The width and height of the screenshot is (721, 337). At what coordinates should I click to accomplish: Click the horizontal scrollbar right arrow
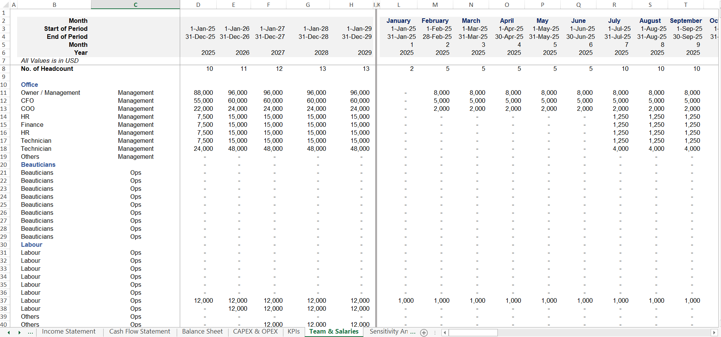click(715, 332)
